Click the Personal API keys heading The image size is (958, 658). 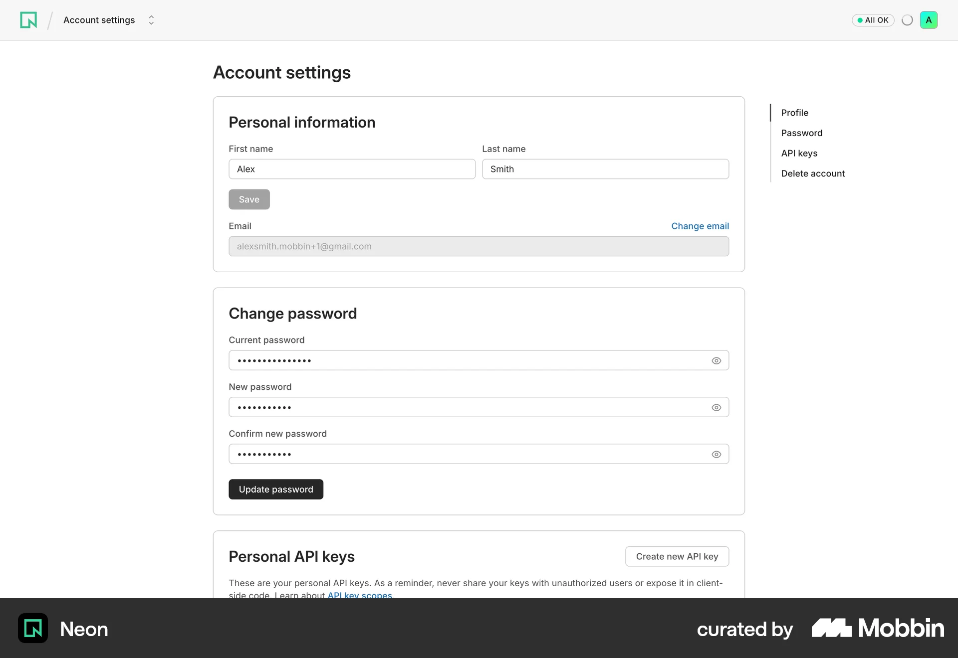pyautogui.click(x=291, y=556)
